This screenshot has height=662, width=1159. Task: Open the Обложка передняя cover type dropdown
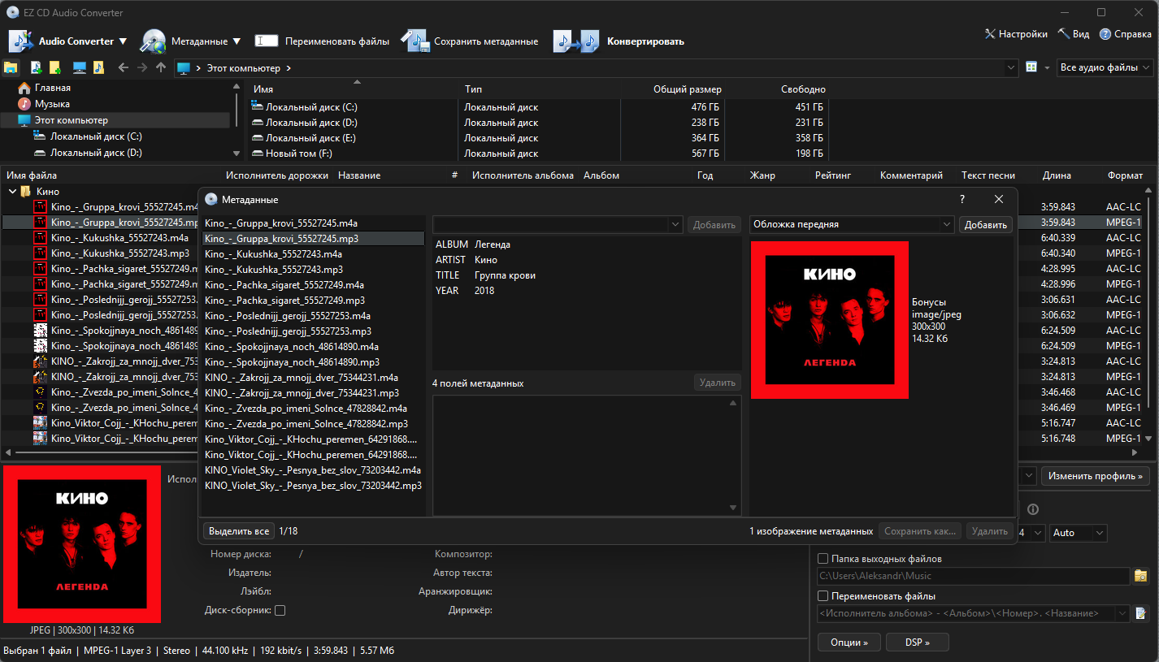click(x=852, y=224)
